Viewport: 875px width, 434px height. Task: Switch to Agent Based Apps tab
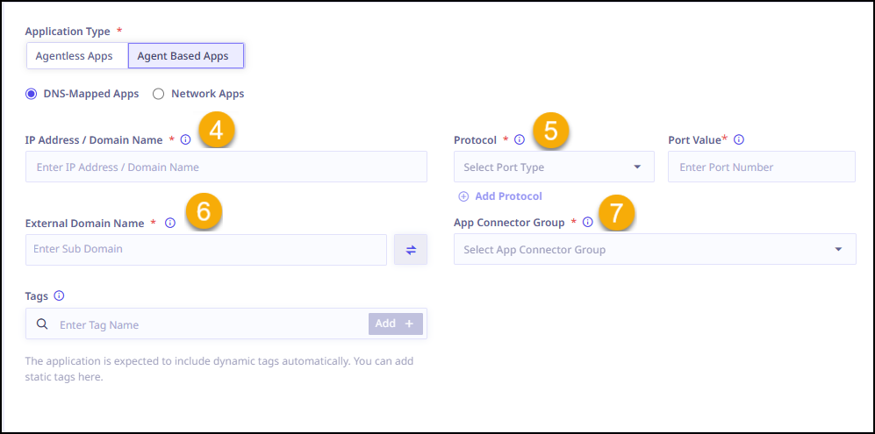point(183,56)
